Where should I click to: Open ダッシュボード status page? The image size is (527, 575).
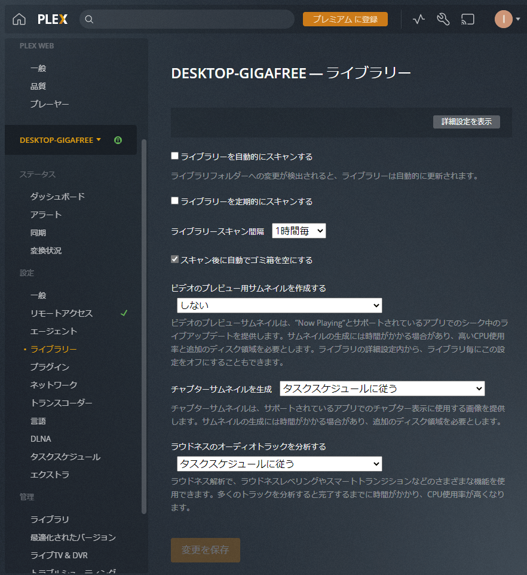tap(57, 197)
